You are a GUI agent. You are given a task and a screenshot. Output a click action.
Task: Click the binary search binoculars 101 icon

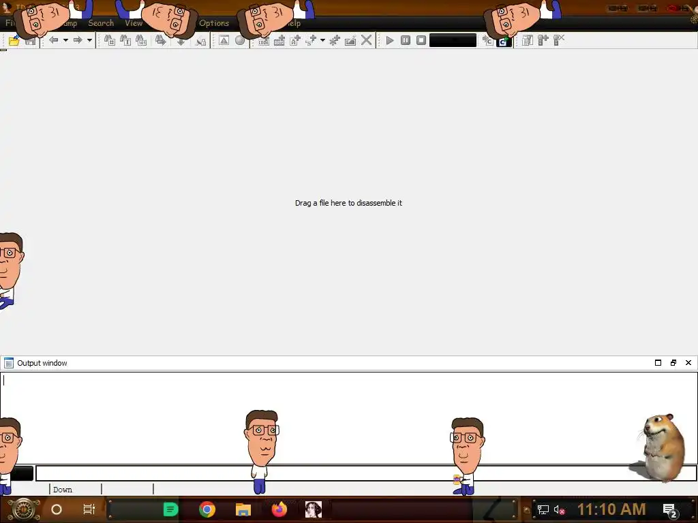141,40
